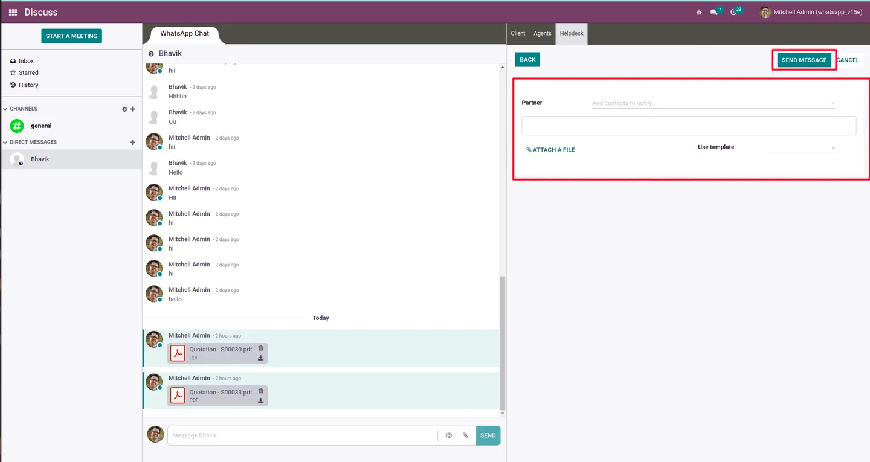Switch to the WhatsApp Chat tab

(x=184, y=34)
